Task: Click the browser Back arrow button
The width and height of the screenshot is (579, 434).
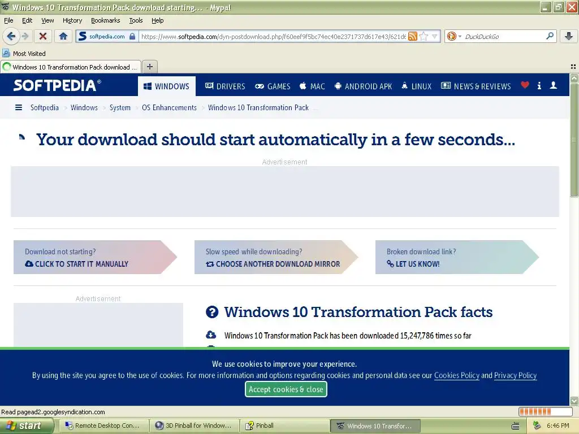Action: coord(11,36)
